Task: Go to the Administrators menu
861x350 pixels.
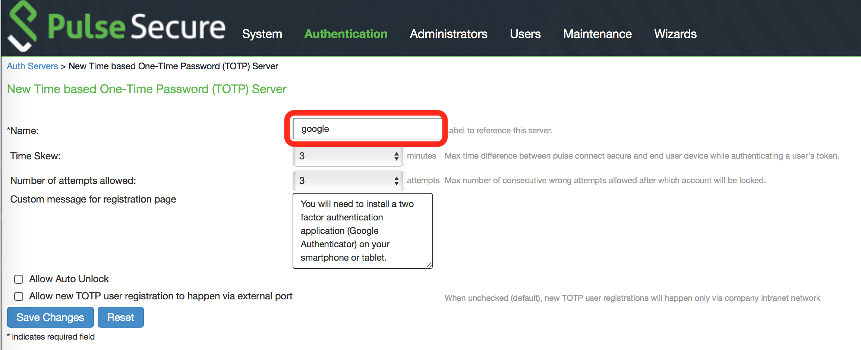Action: click(x=448, y=34)
